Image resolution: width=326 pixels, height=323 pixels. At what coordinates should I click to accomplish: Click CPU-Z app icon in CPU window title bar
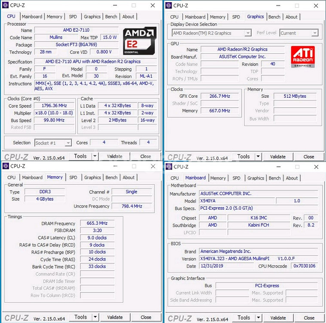(x=5, y=5)
